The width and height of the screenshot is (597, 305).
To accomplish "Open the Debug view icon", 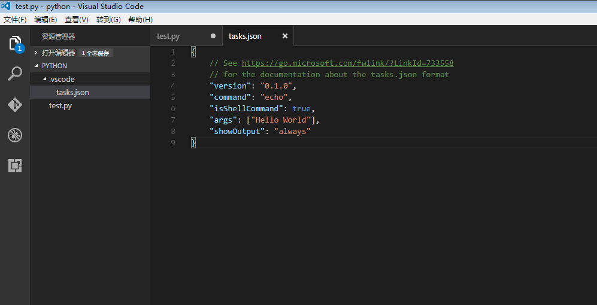I will click(x=15, y=135).
